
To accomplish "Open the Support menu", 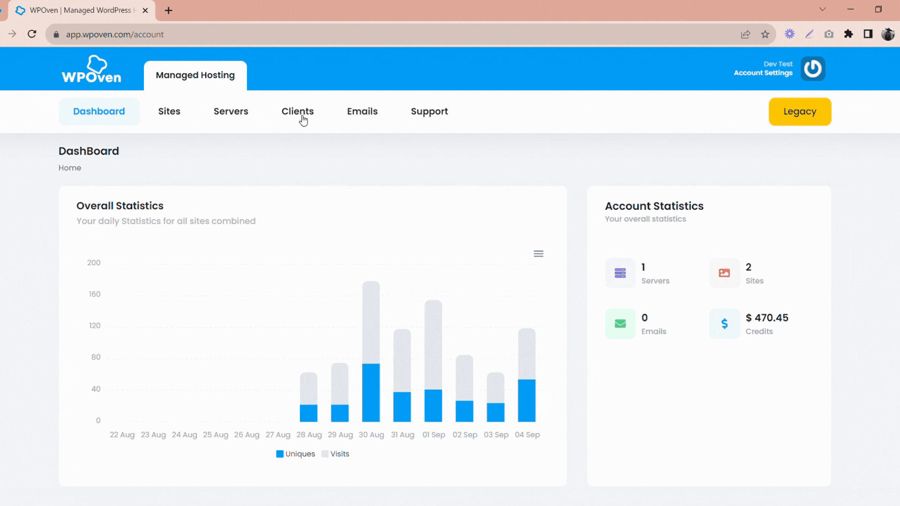I will coord(429,112).
